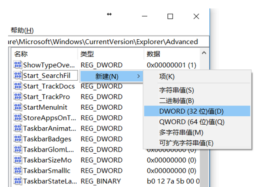Image resolution: width=257 pixels, height=187 pixels.
Task: Open the 帮助(H) menu
Action: pyautogui.click(x=22, y=30)
